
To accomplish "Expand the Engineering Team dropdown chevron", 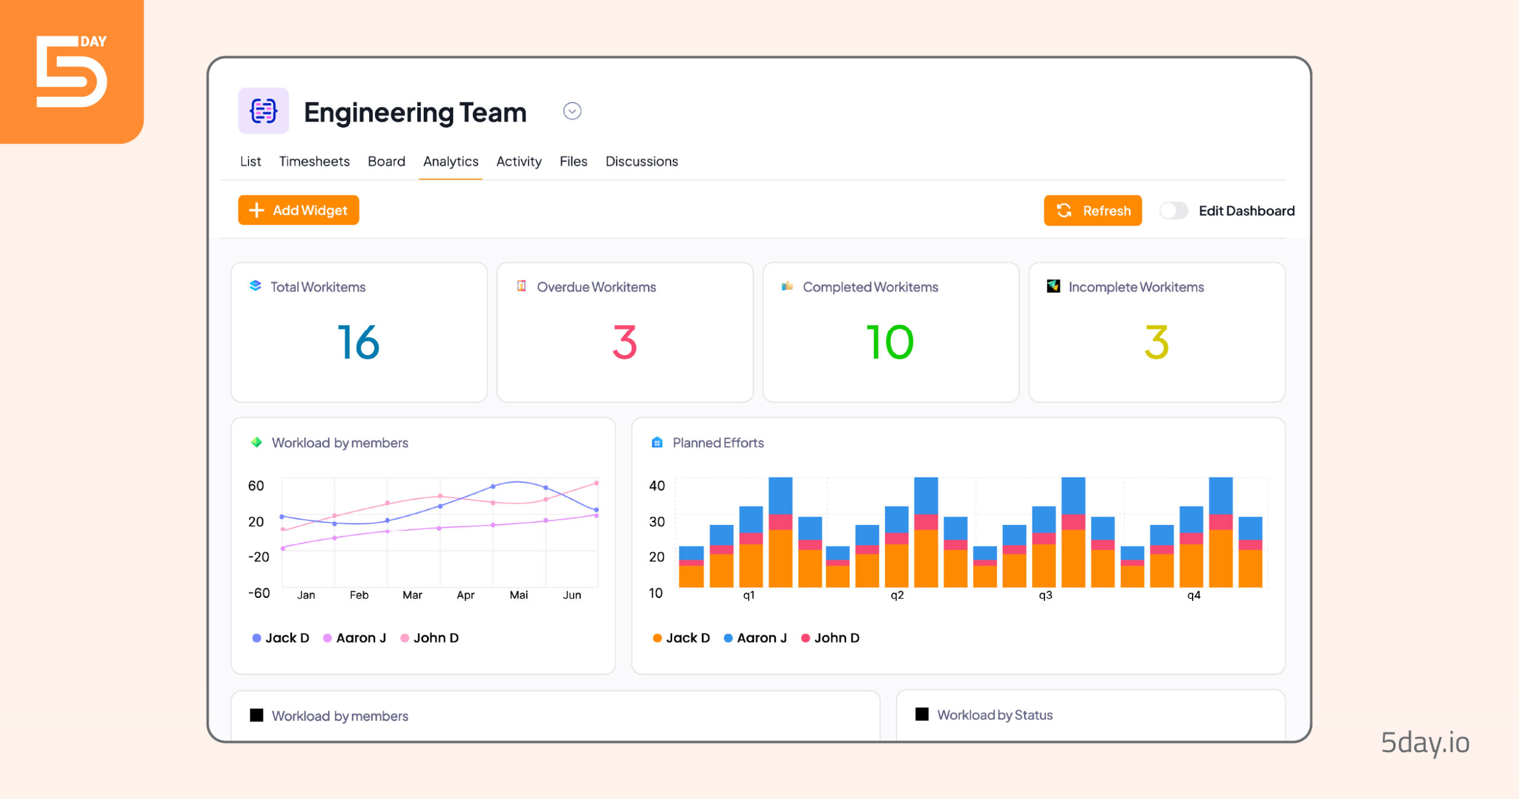I will click(x=572, y=111).
